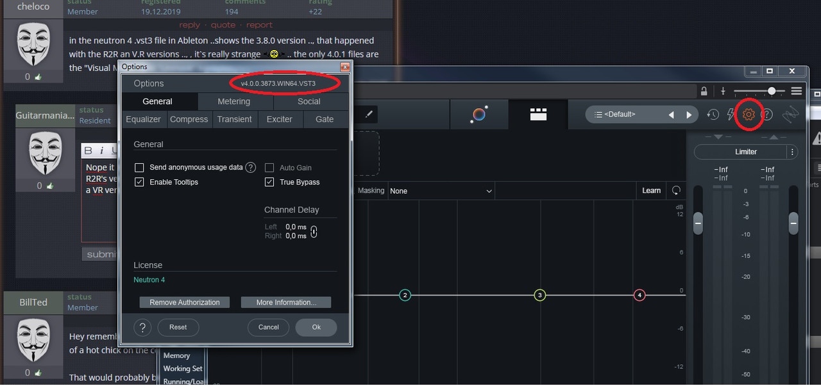This screenshot has height=386, width=821.
Task: Open the Compress options sub-tab
Action: (x=189, y=119)
